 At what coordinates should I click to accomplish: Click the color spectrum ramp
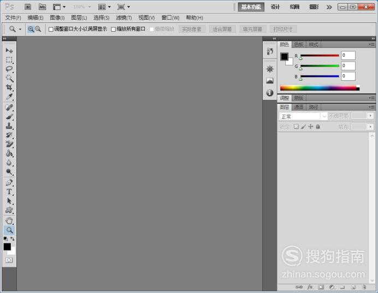click(x=320, y=88)
